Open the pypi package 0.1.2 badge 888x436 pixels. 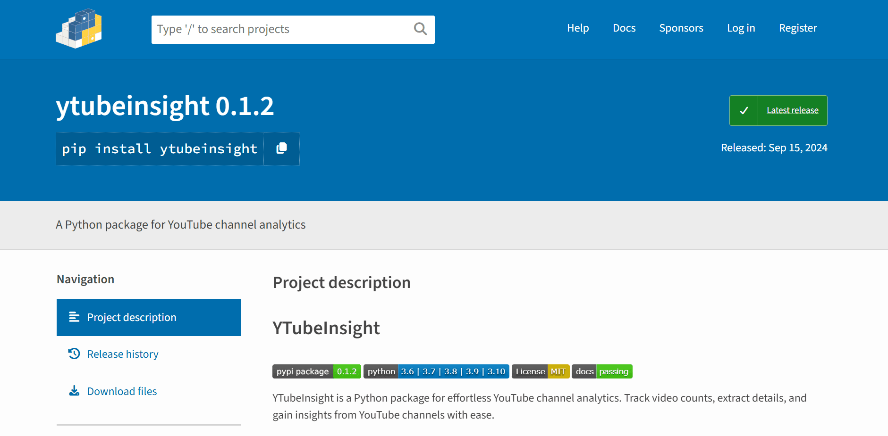pos(317,371)
